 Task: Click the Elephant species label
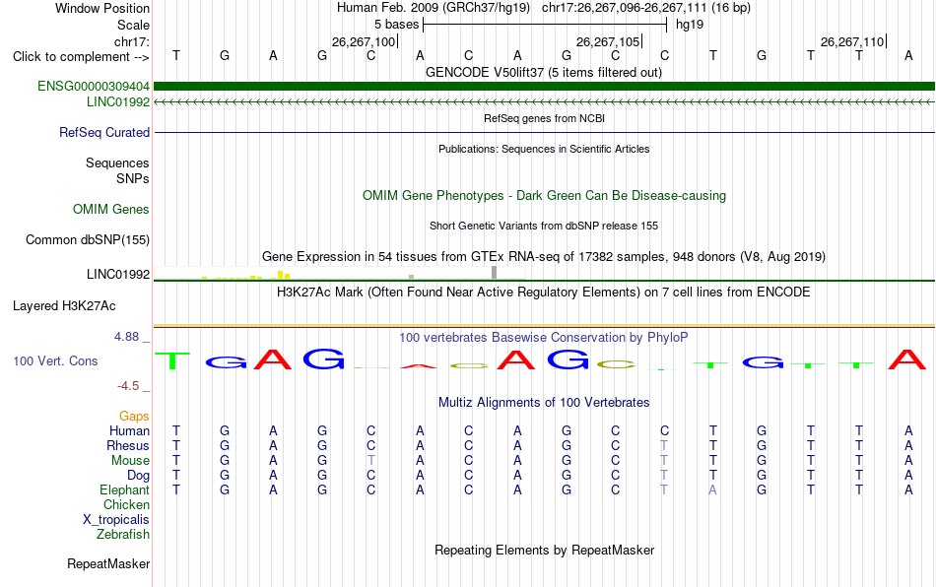point(124,489)
